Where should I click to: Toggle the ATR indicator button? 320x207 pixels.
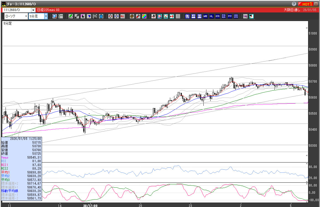tap(218, 16)
